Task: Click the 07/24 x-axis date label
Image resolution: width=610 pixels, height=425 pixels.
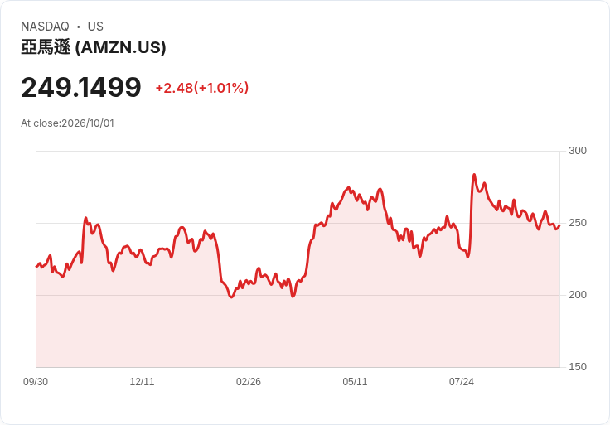Action: pyautogui.click(x=462, y=382)
